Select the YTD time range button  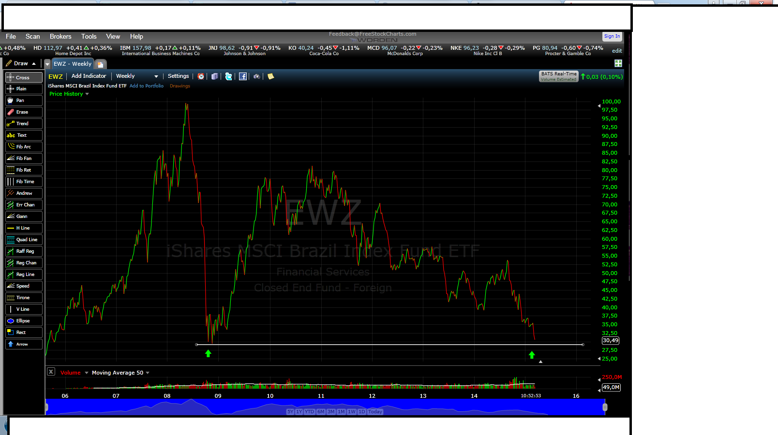tap(310, 412)
